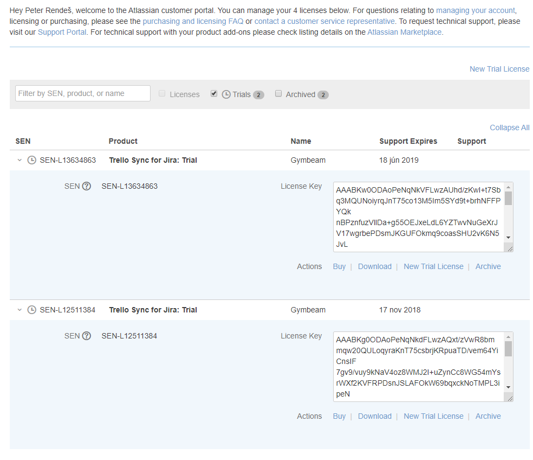
Task: Open the purchasing and licensing FAQ link
Action: click(x=193, y=22)
